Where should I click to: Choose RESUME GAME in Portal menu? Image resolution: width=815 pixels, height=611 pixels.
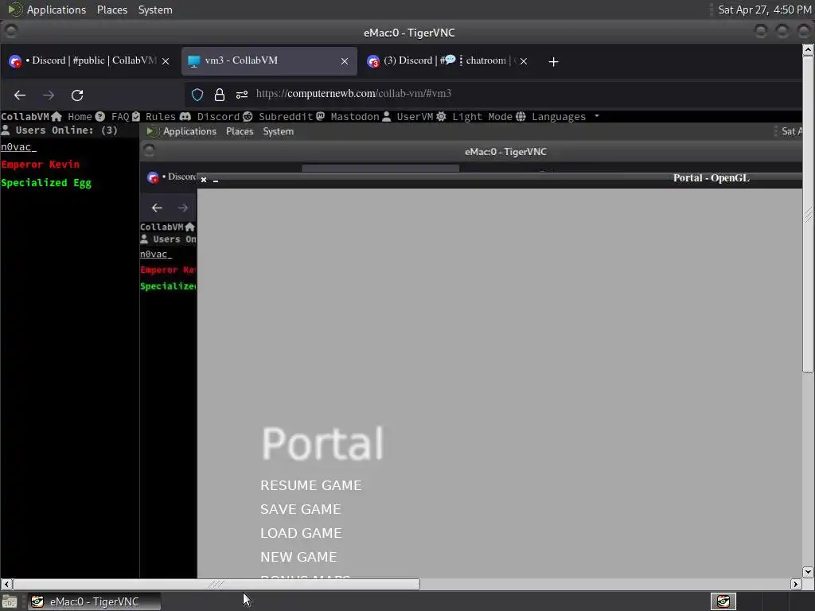[311, 485]
